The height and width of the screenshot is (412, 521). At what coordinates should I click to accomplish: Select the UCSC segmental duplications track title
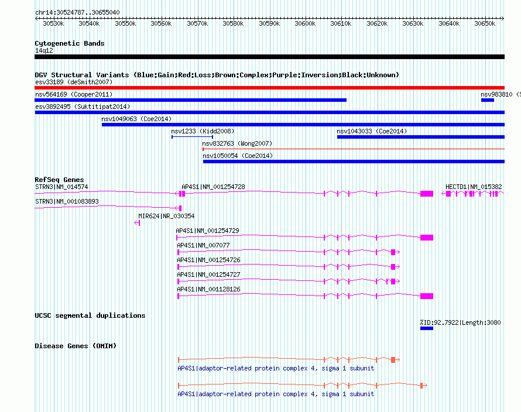[x=90, y=315]
